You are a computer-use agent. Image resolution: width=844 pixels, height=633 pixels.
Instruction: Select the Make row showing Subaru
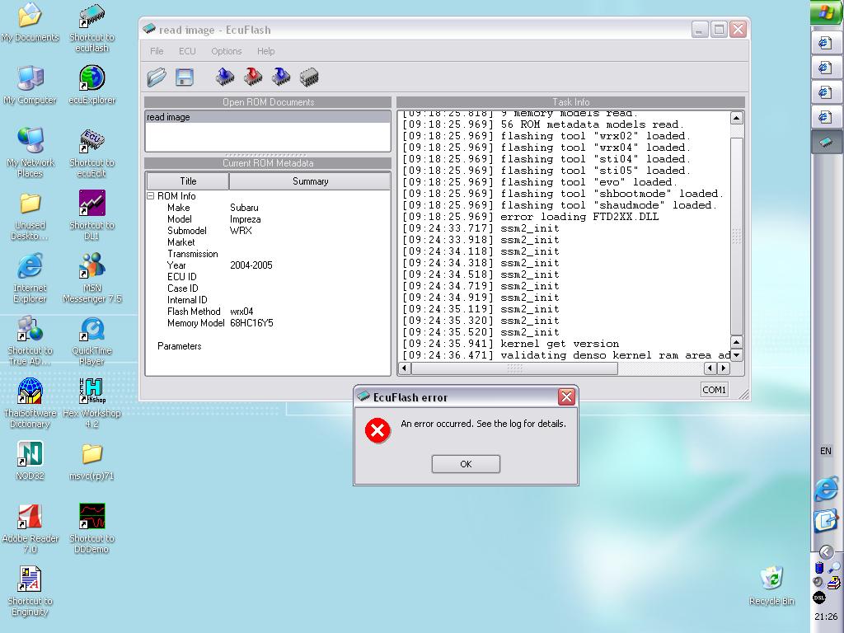[x=268, y=208]
